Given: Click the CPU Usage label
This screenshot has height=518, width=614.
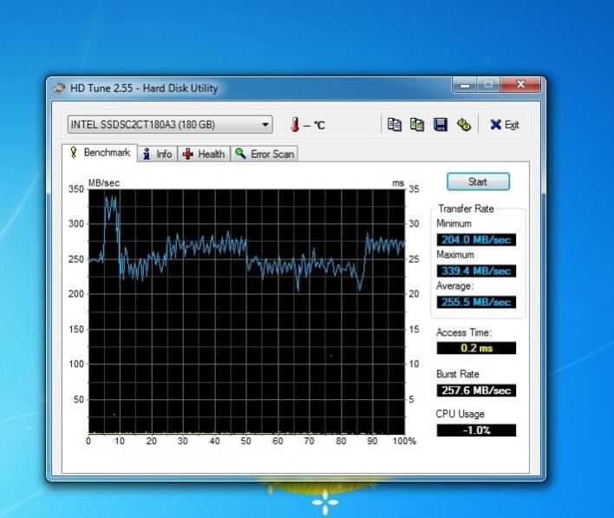Looking at the screenshot, I should tap(460, 414).
